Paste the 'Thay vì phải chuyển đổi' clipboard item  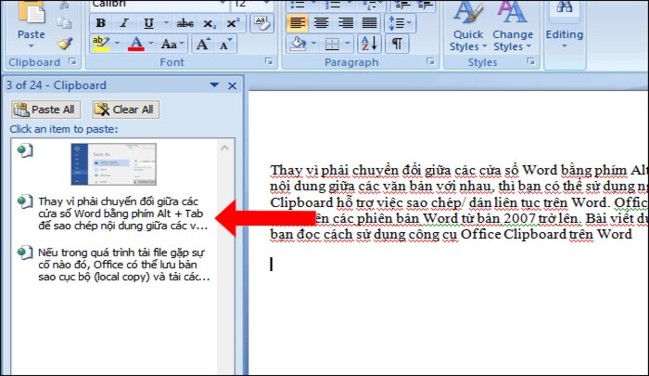click(x=114, y=214)
